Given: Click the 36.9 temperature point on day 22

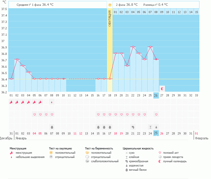Looking at the screenshot, I should [x=133, y=47].
